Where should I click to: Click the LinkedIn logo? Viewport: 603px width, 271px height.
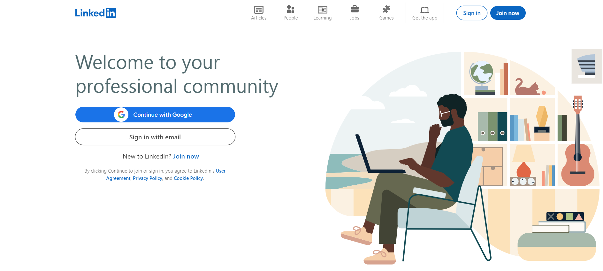point(95,13)
